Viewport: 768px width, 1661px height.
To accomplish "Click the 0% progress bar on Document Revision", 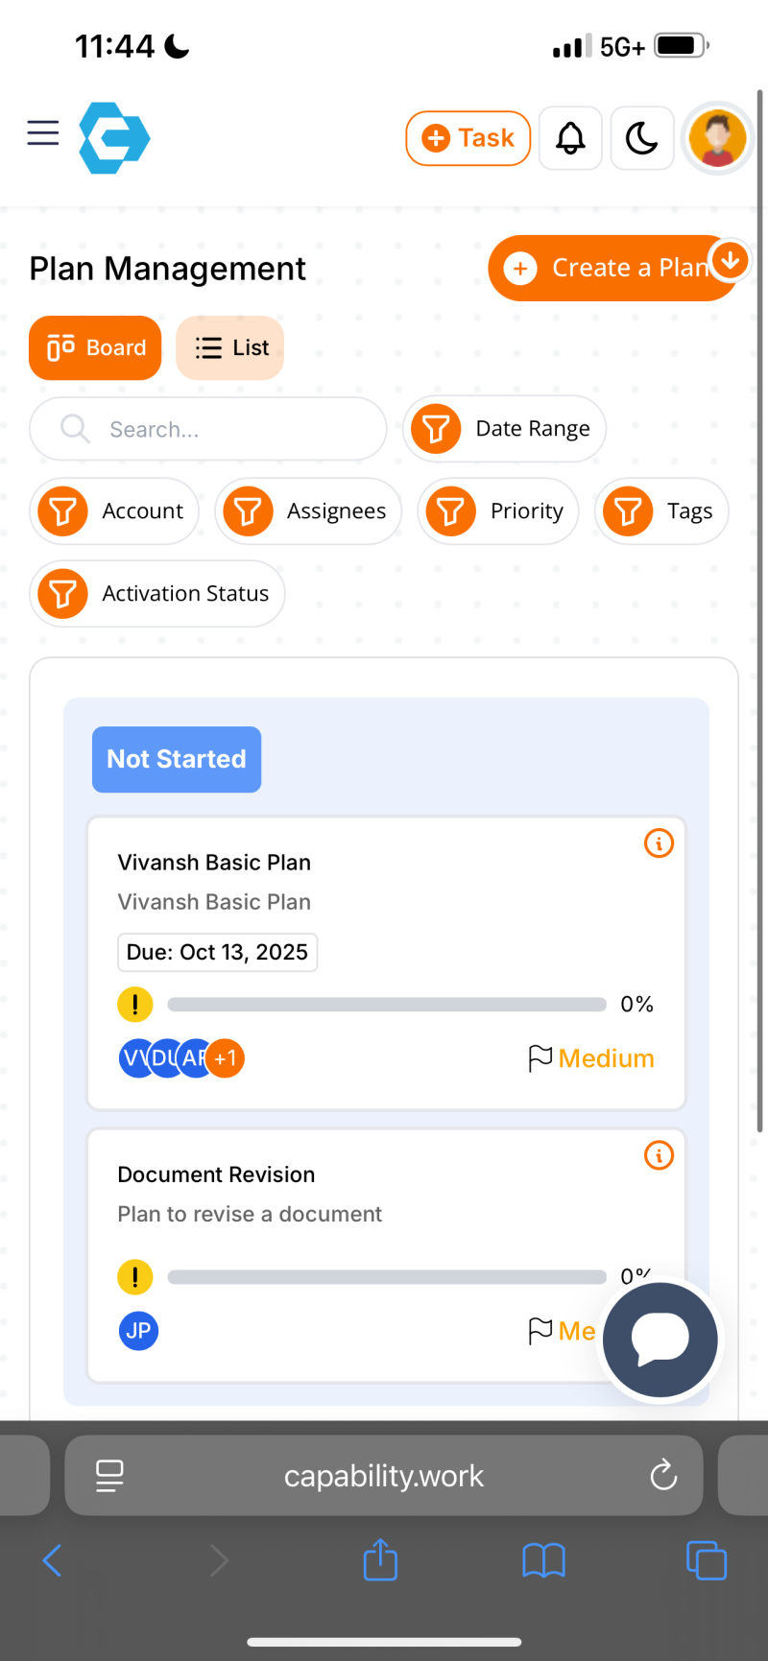I will tap(384, 1277).
